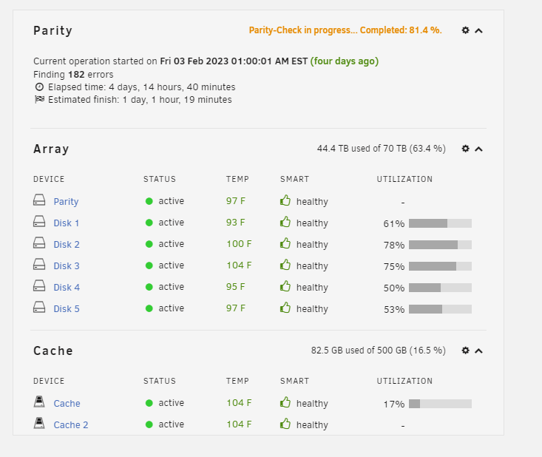Open the Parity section settings gear
Screen dimensions: 542x457
(466, 30)
